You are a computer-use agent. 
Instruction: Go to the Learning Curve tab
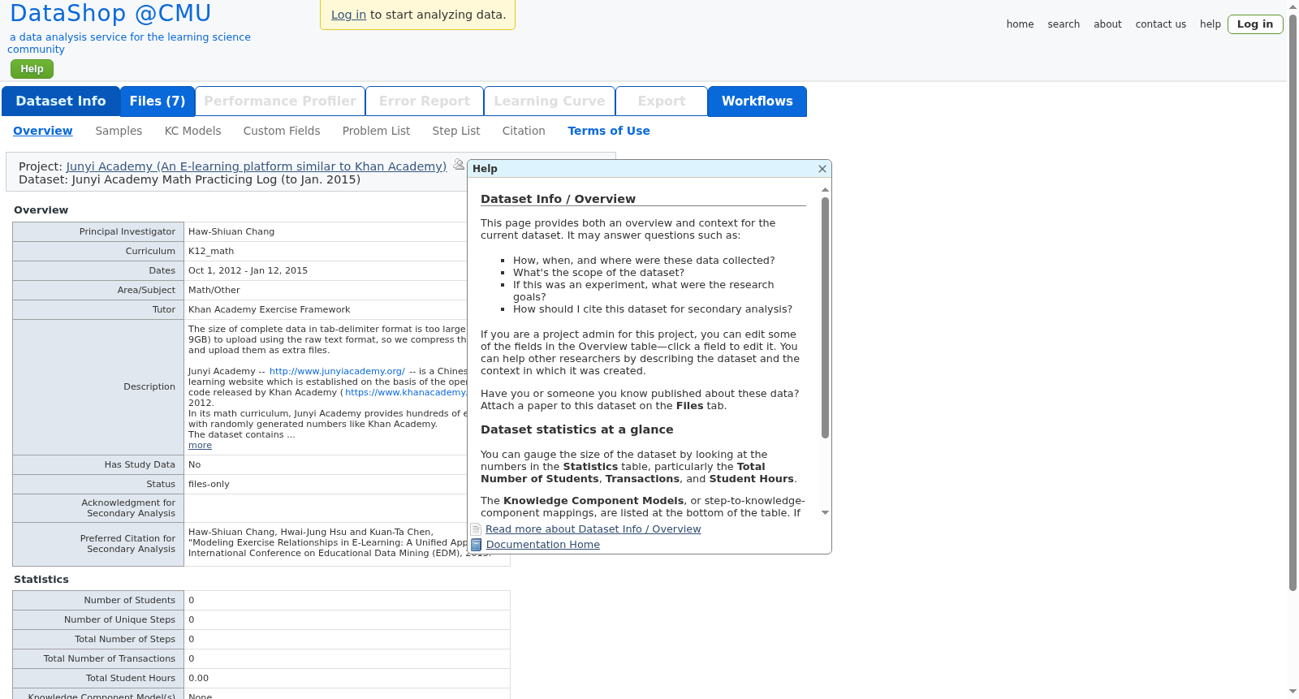tap(550, 101)
